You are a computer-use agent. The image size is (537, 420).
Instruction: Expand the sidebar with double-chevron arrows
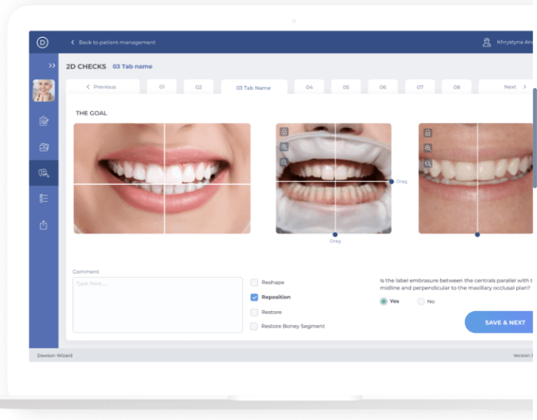51,66
